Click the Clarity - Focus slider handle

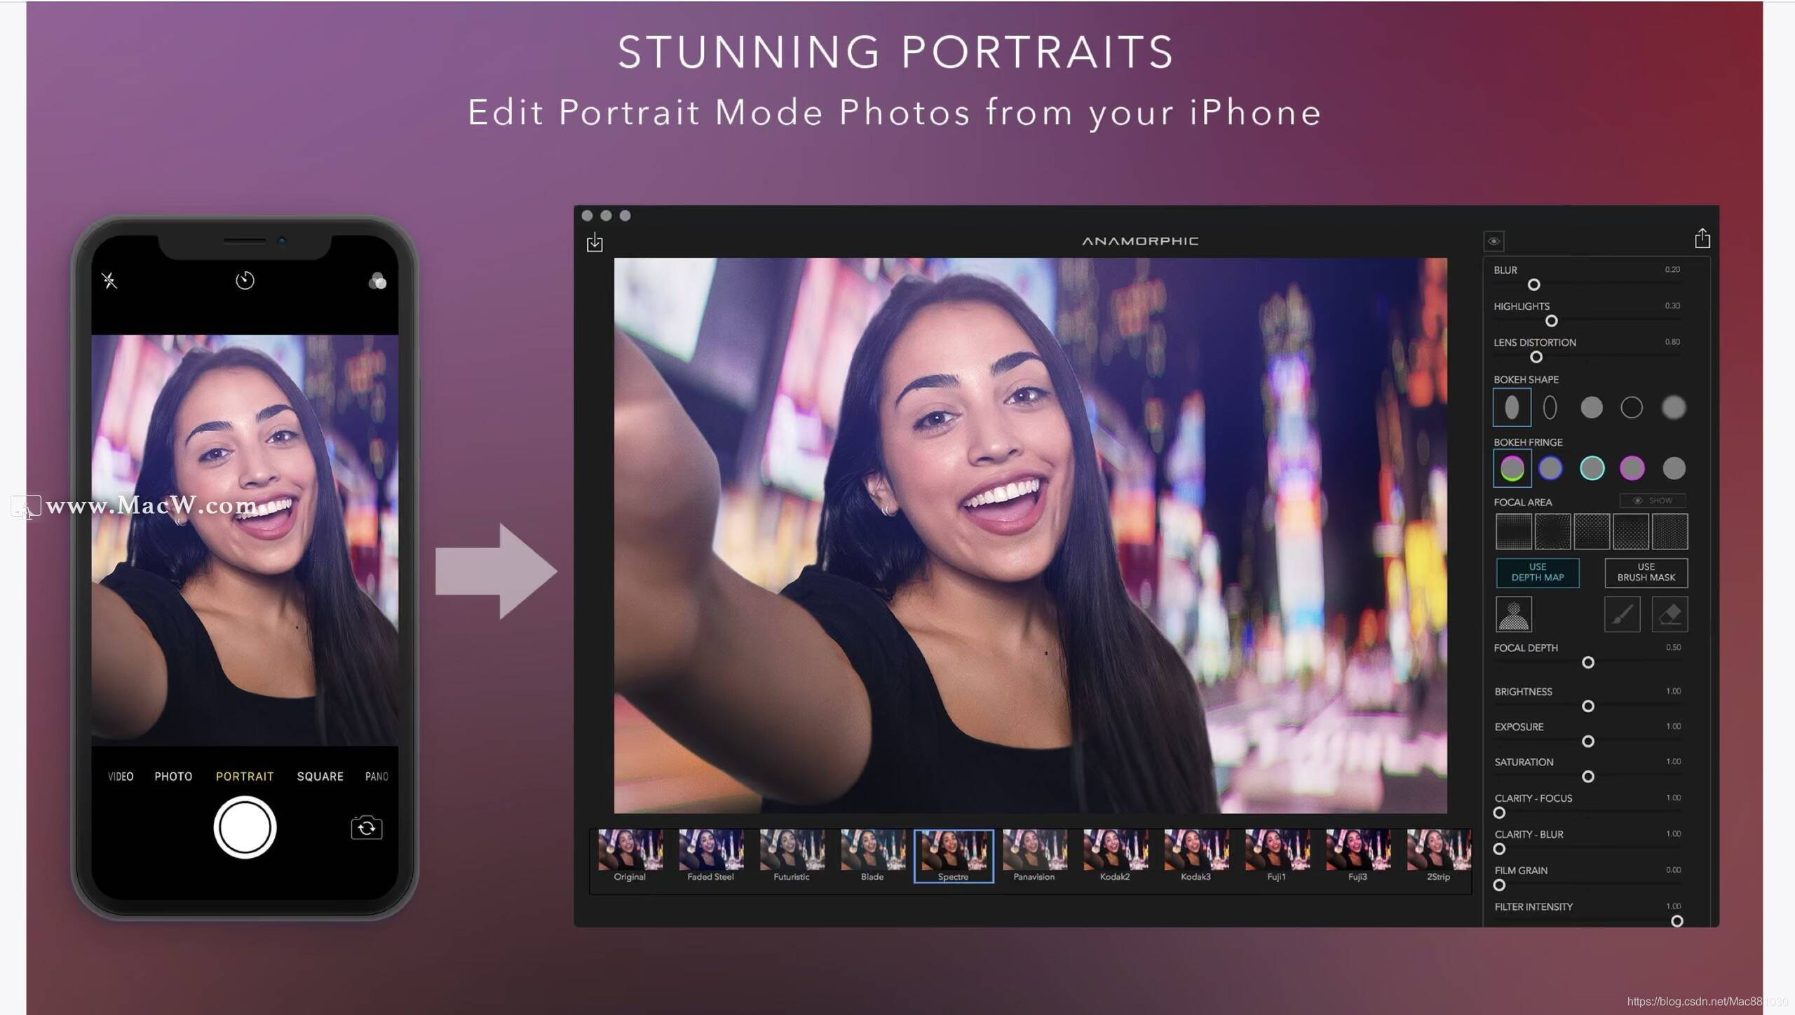pos(1499,813)
